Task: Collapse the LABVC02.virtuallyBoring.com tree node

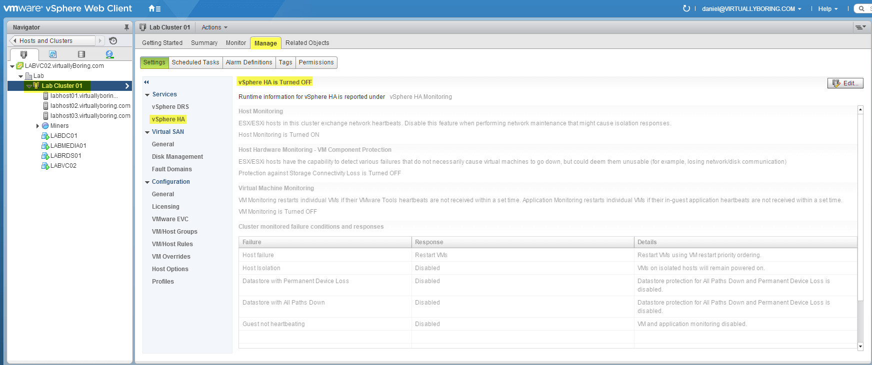Action: tap(12, 66)
